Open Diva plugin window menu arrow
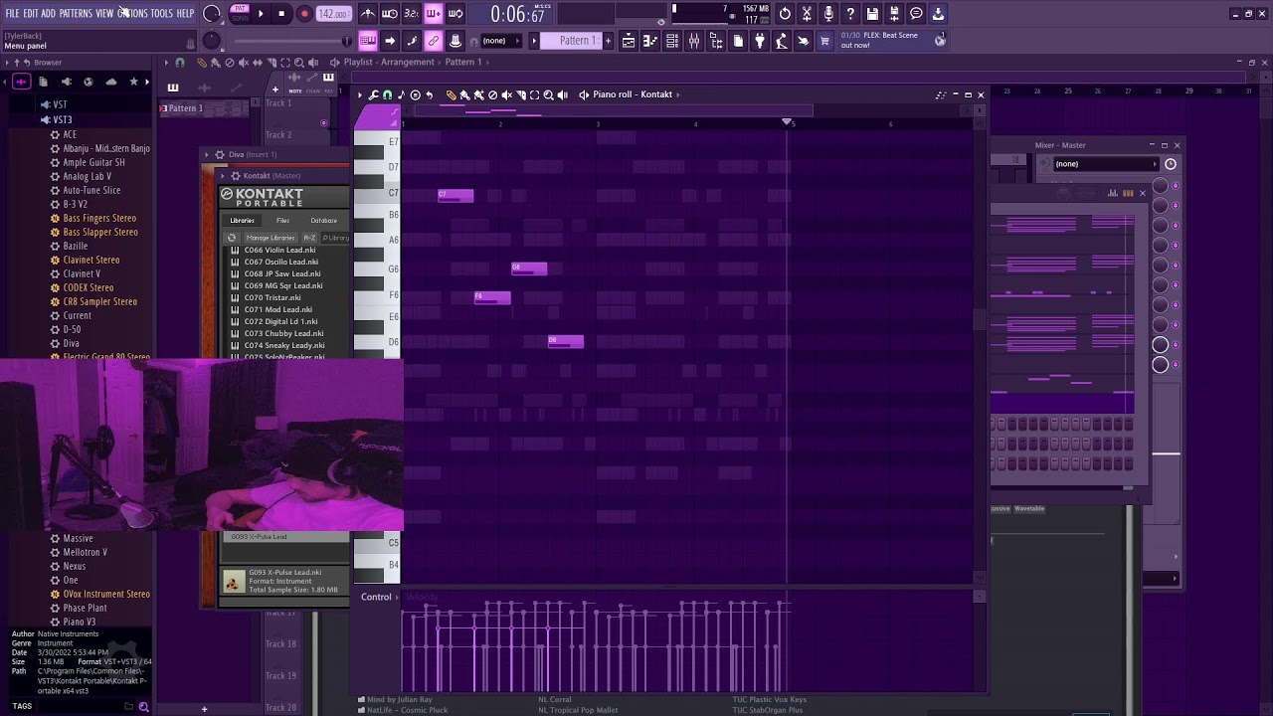Screen dimensions: 1273x716 (207, 154)
